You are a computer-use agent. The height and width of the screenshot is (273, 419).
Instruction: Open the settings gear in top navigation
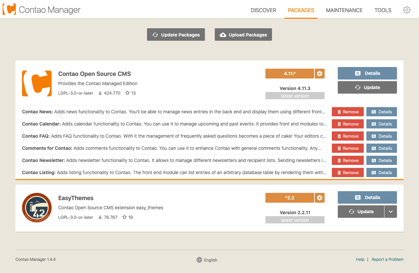407,10
